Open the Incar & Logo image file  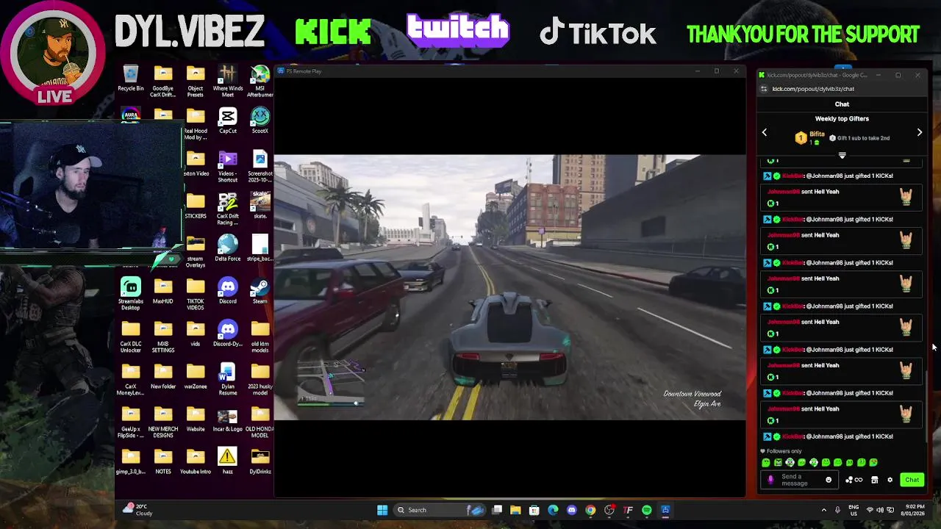pyautogui.click(x=228, y=419)
